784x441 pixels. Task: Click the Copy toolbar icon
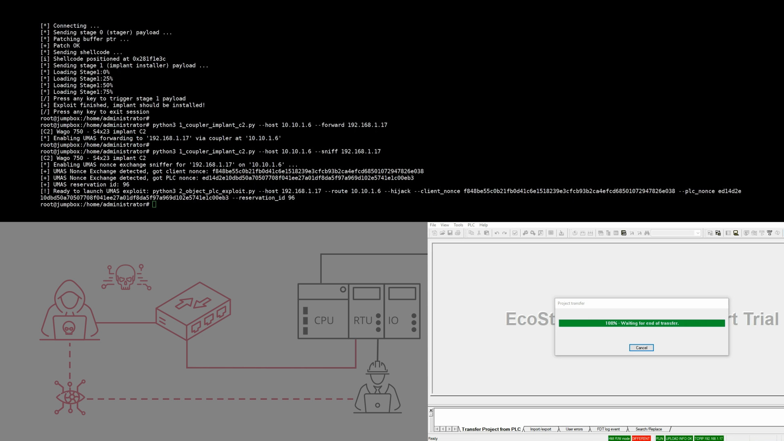[471, 233]
